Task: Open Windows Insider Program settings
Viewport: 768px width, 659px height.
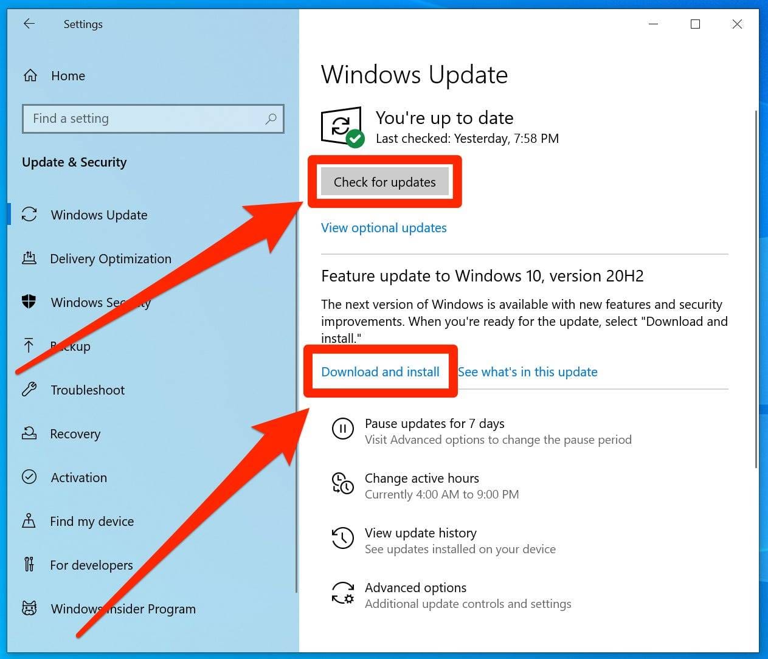Action: (x=123, y=609)
